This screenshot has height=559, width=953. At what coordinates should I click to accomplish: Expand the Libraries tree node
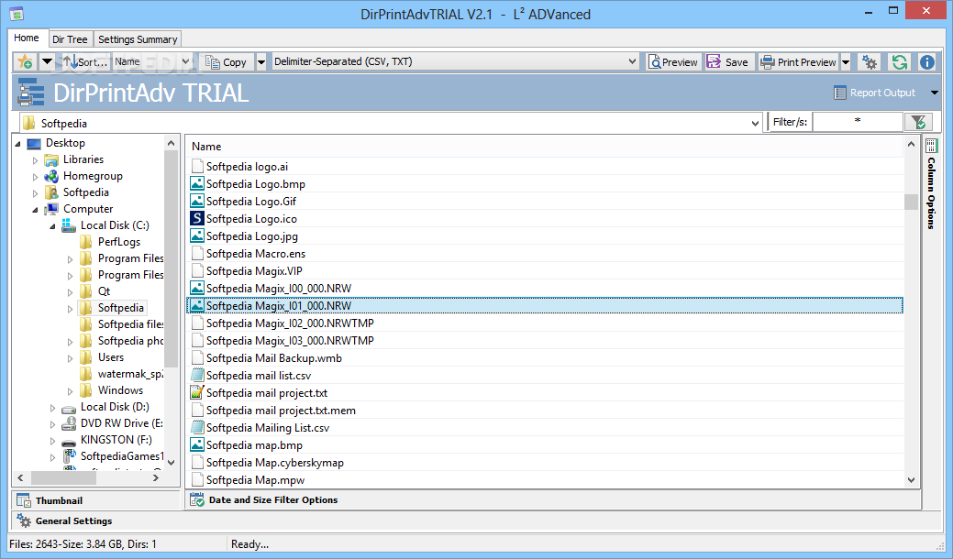click(35, 161)
